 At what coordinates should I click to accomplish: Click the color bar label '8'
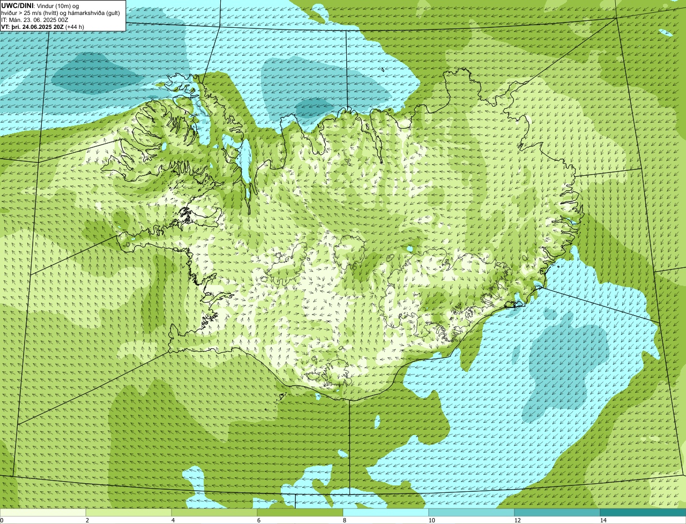coord(344,520)
